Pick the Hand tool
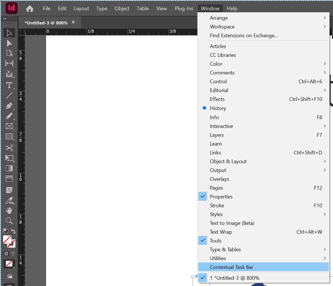This screenshot has height=286, width=333. [x=9, y=210]
